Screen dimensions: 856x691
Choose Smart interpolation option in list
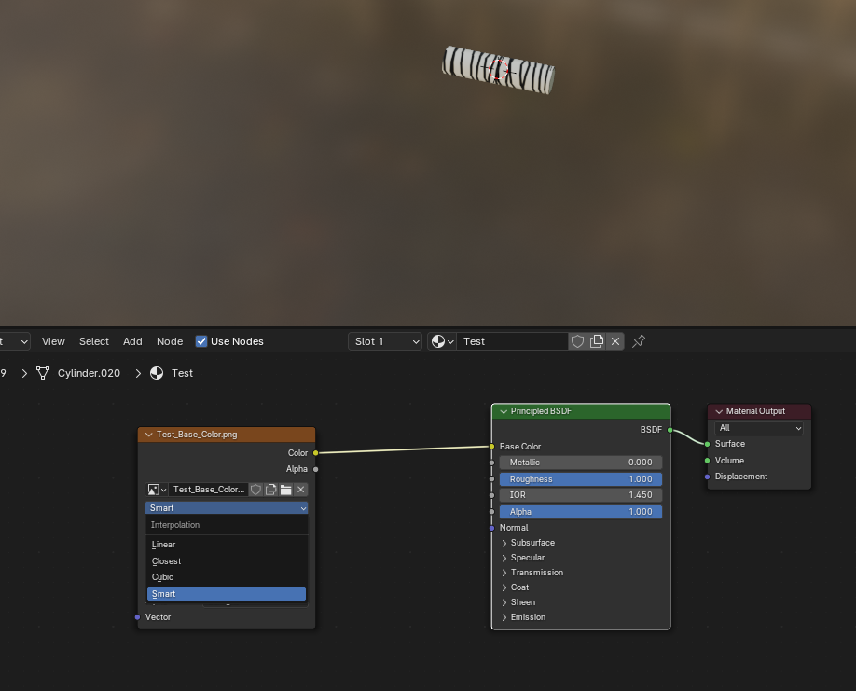pos(227,594)
